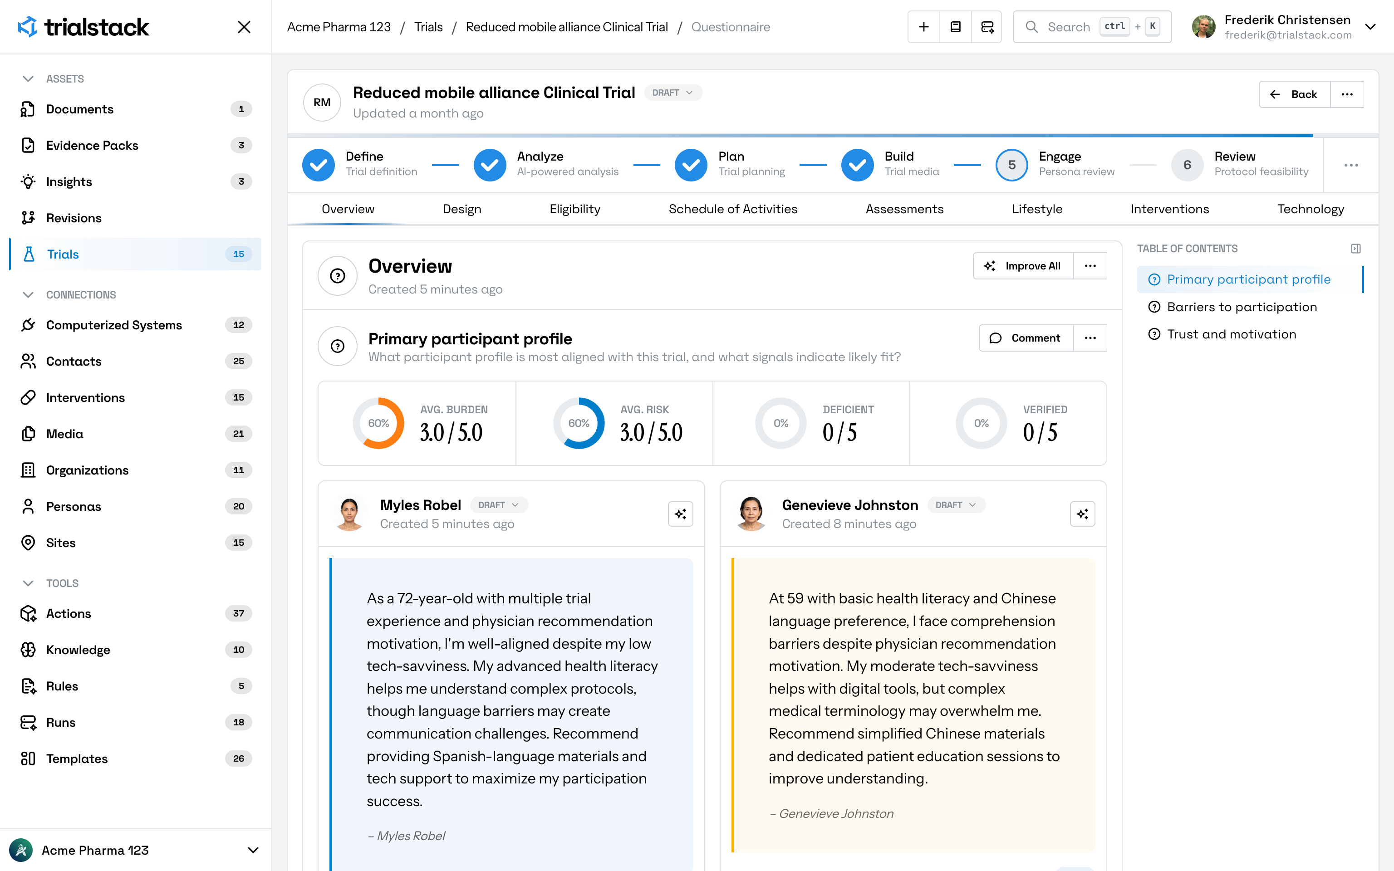The image size is (1394, 871).
Task: Click the Acme Pharma 123 breadcrumb
Action: point(339,27)
